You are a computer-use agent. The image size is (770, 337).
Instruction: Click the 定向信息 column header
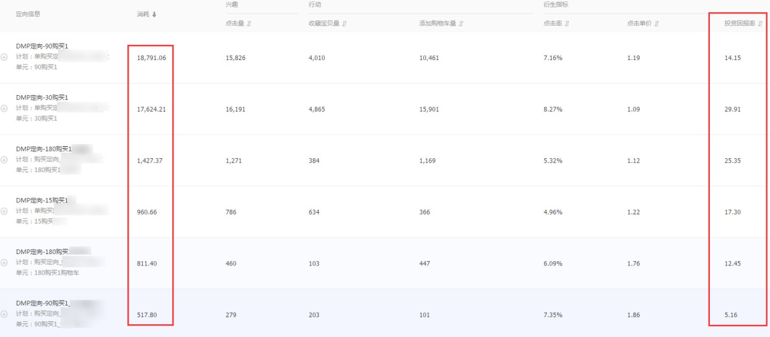[x=28, y=14]
